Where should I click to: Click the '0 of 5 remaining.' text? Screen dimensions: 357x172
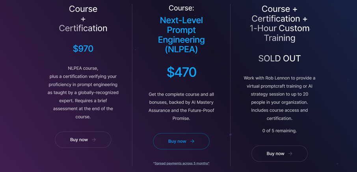(279, 131)
